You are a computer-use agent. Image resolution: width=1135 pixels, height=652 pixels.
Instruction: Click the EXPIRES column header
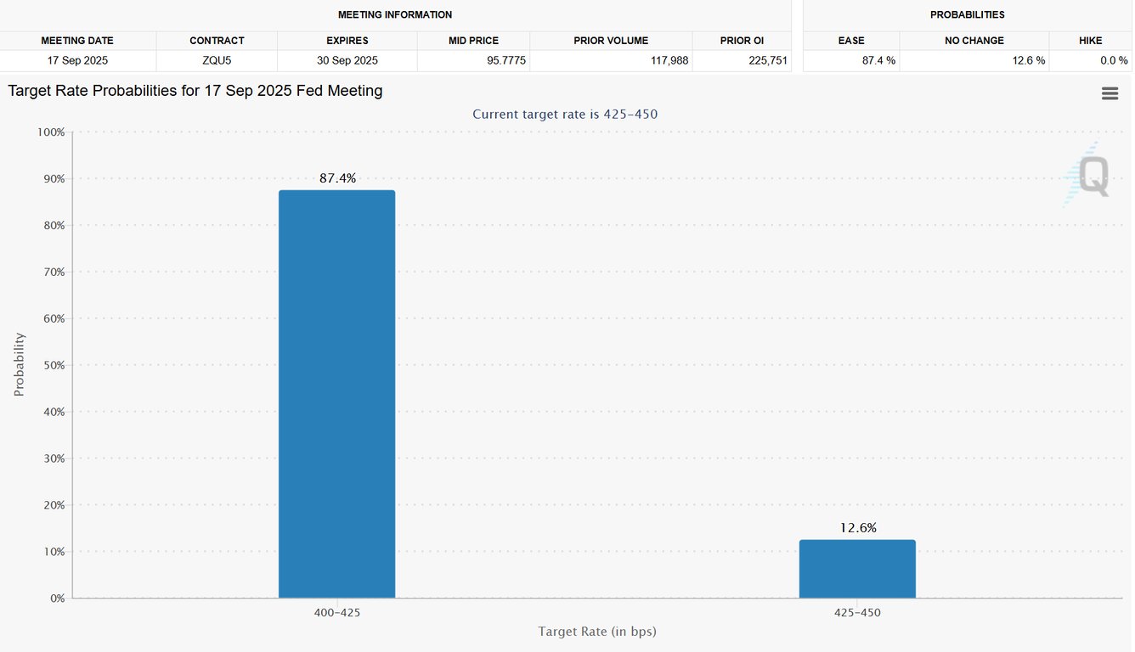pos(345,40)
